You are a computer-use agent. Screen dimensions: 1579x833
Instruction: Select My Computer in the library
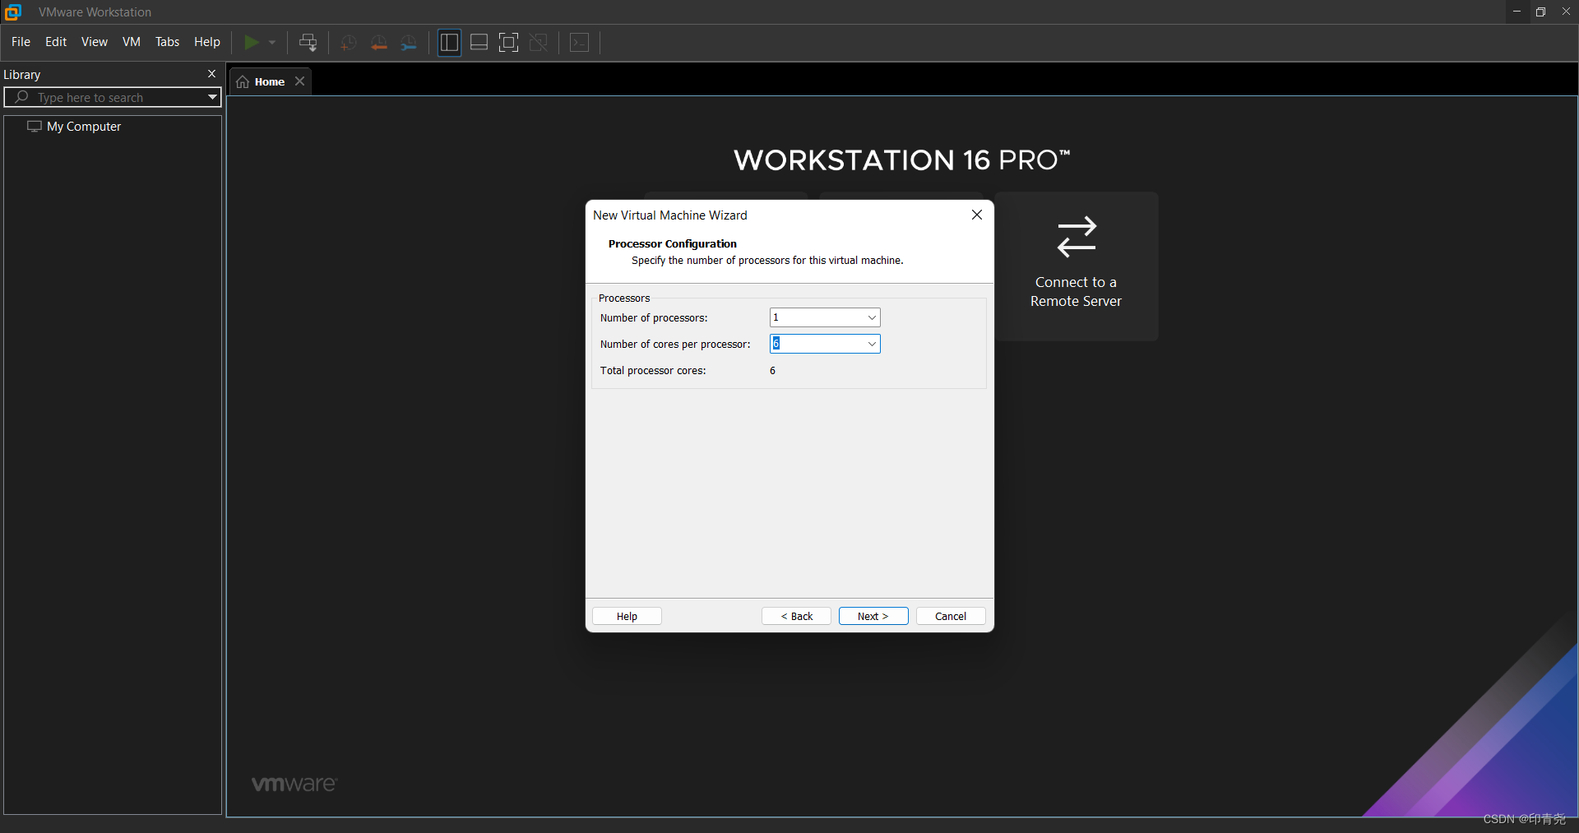(84, 127)
